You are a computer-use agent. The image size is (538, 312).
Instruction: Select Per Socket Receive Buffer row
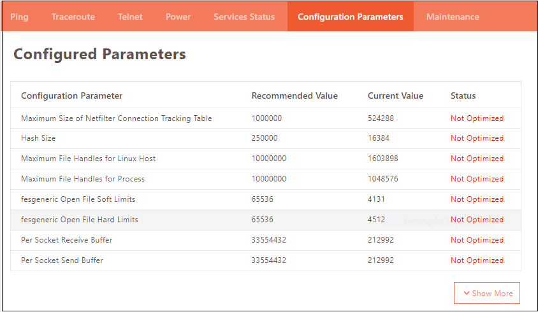66,240
